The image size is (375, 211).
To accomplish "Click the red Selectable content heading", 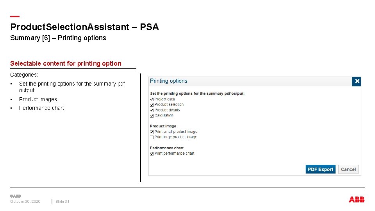I will pos(66,63).
